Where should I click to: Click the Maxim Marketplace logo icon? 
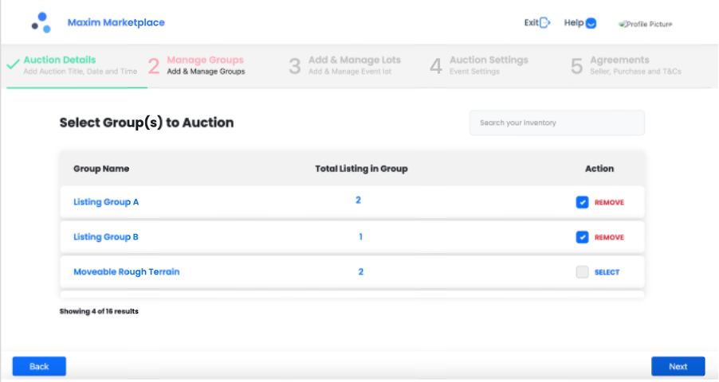point(41,22)
